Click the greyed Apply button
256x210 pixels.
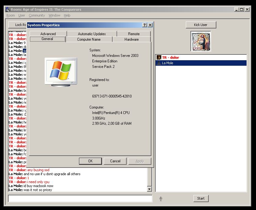[140, 161]
